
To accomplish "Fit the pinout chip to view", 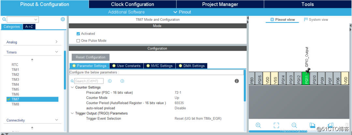I will (x=276, y=125).
